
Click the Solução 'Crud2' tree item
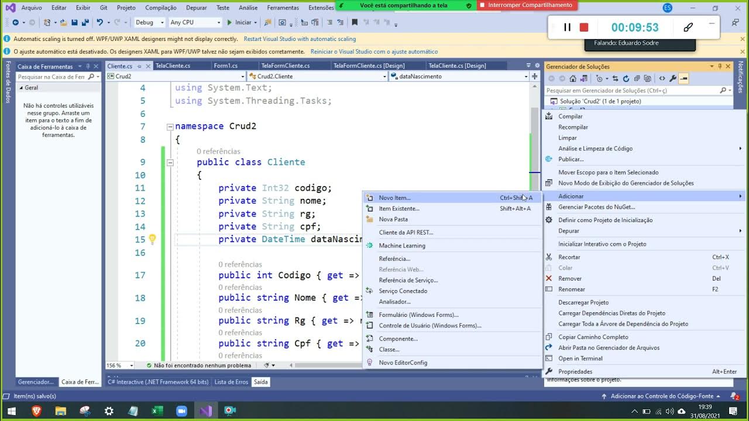(600, 101)
